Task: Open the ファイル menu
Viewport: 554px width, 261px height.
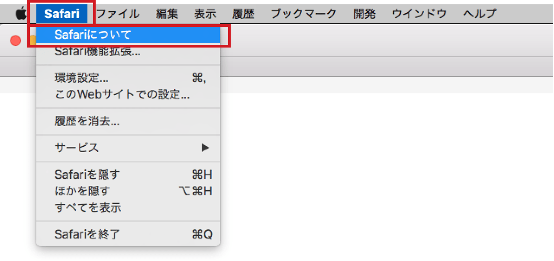Action: pos(118,14)
